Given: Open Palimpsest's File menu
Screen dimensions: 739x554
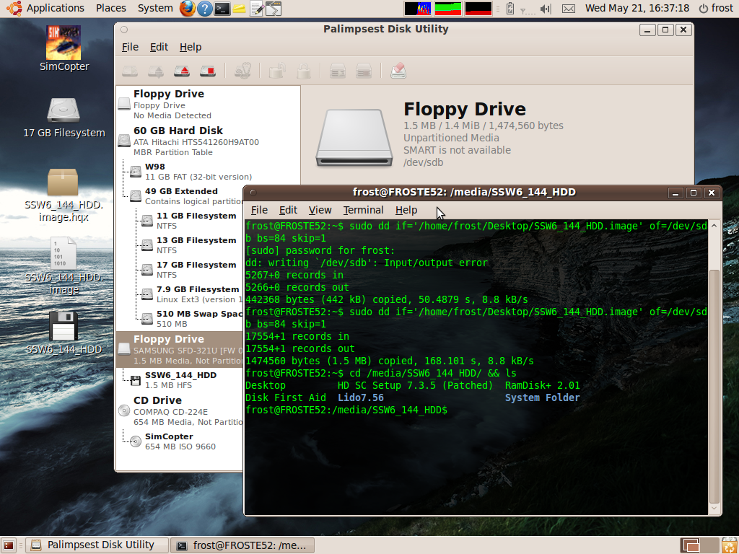Looking at the screenshot, I should click(x=130, y=47).
